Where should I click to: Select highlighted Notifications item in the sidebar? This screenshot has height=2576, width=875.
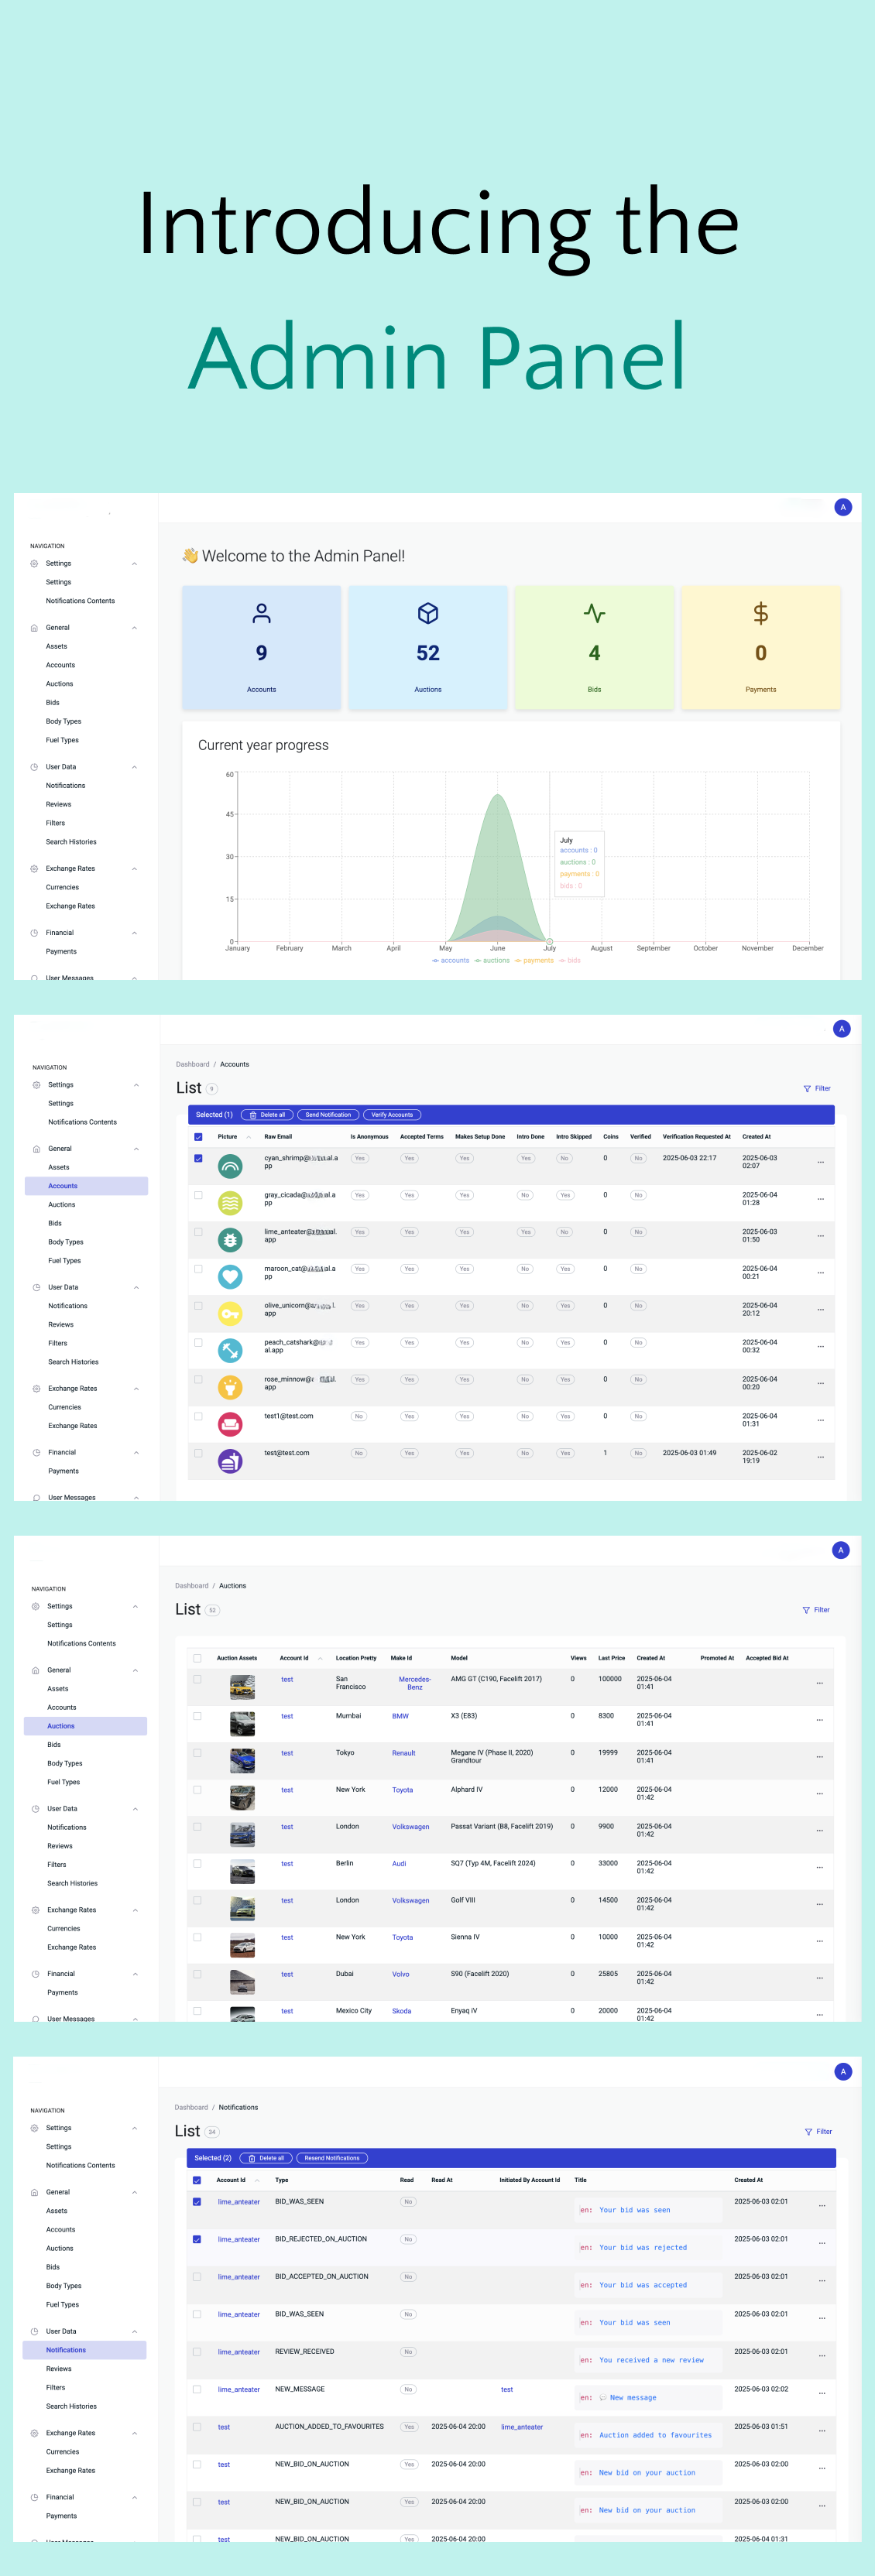point(66,2350)
